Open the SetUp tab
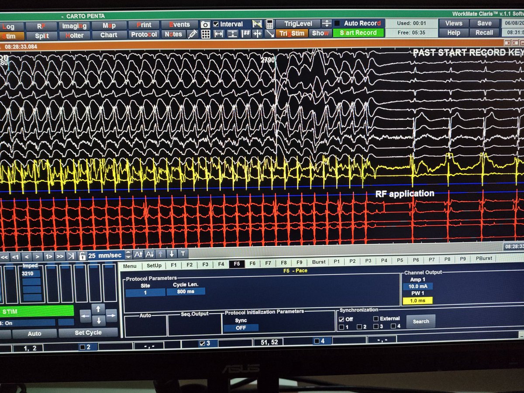Screen dimensions: 524x393 (154, 265)
